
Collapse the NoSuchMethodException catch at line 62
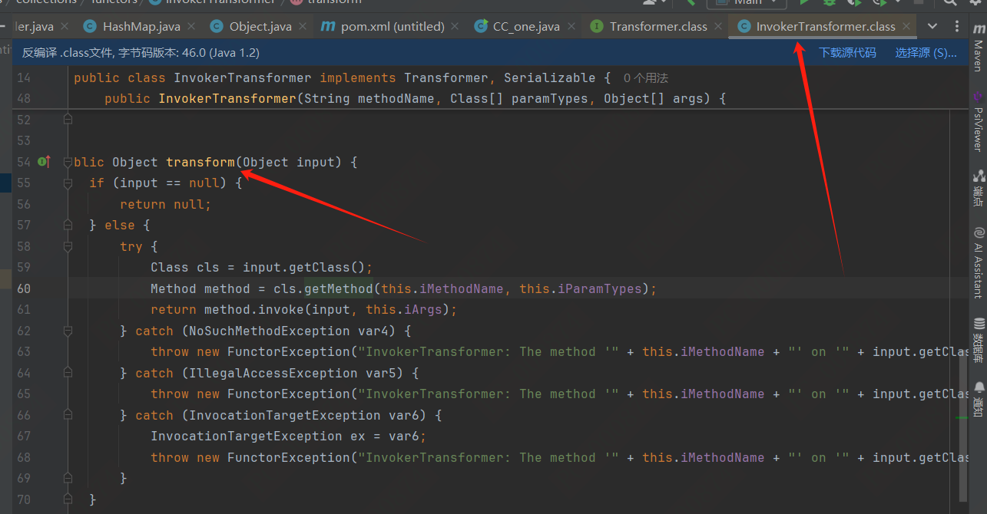tap(68, 331)
